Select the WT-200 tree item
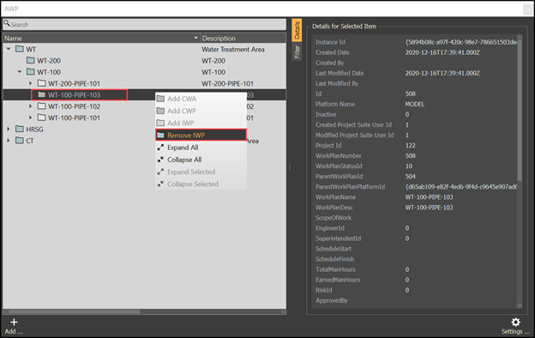535x338 pixels. pyautogui.click(x=49, y=61)
